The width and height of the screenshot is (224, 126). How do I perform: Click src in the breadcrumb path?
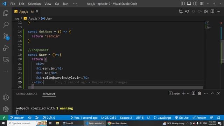tap(17, 19)
